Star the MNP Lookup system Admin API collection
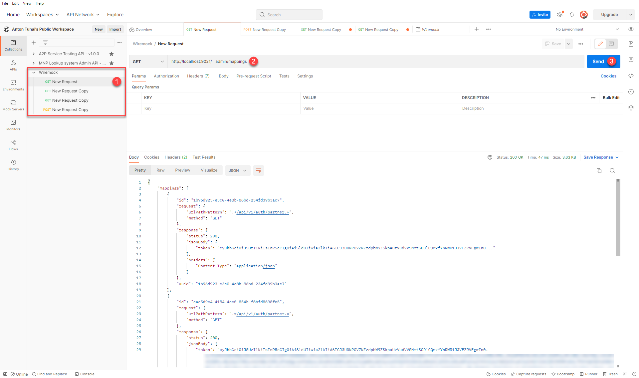 [x=111, y=63]
